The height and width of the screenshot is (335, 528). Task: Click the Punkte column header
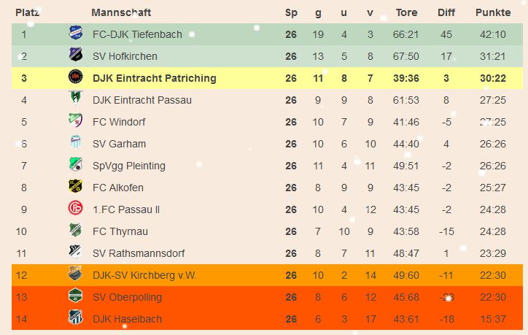point(493,12)
